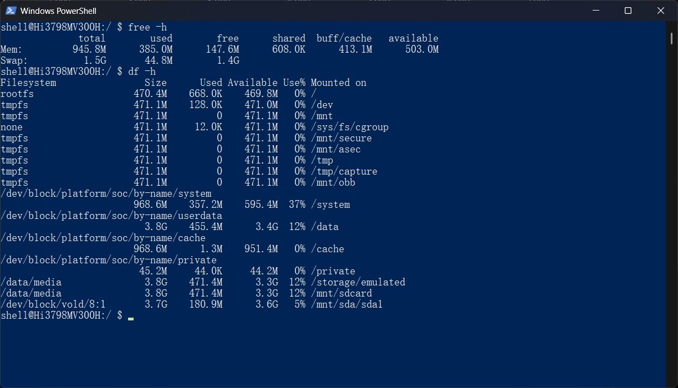The height and width of the screenshot is (388, 678).
Task: Maximize the PowerShell window
Action: (628, 11)
